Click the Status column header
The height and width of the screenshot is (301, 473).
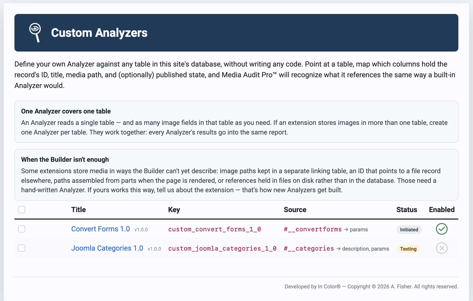coord(407,210)
